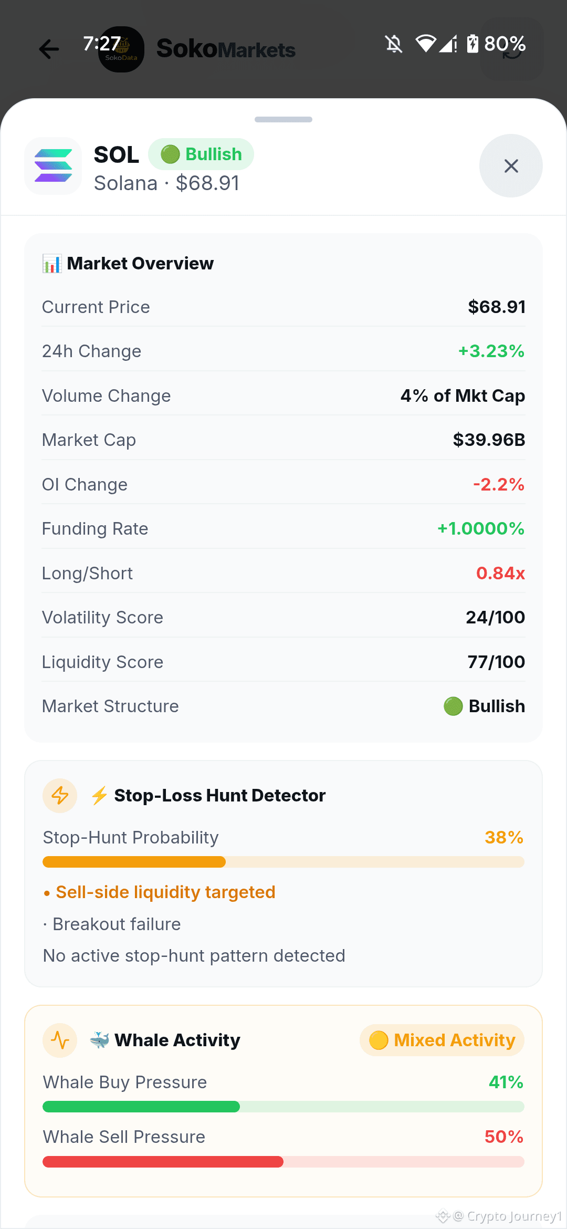The height and width of the screenshot is (1229, 567).
Task: Tap the lightning bolt detector icon
Action: point(60,796)
